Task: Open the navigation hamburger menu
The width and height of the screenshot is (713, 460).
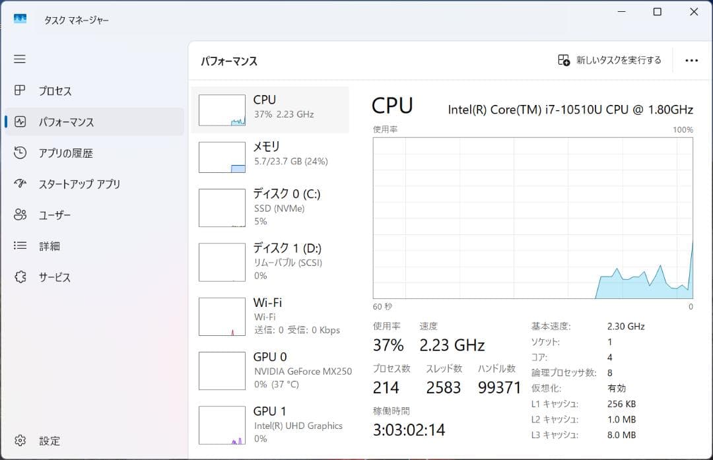Action: pos(20,59)
